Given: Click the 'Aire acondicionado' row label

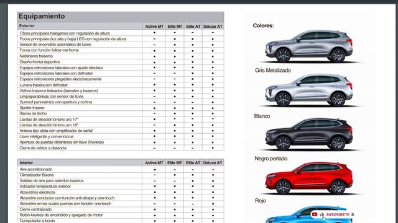Looking at the screenshot, I should coord(36,169).
